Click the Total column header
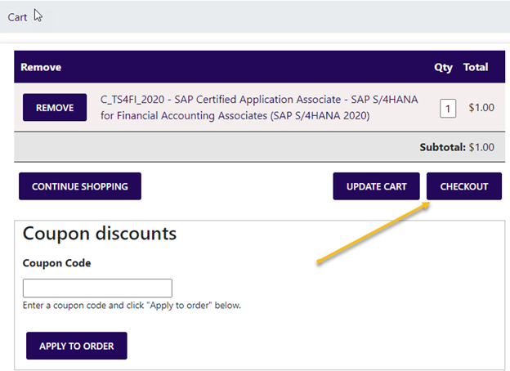The image size is (510, 371). [x=476, y=67]
